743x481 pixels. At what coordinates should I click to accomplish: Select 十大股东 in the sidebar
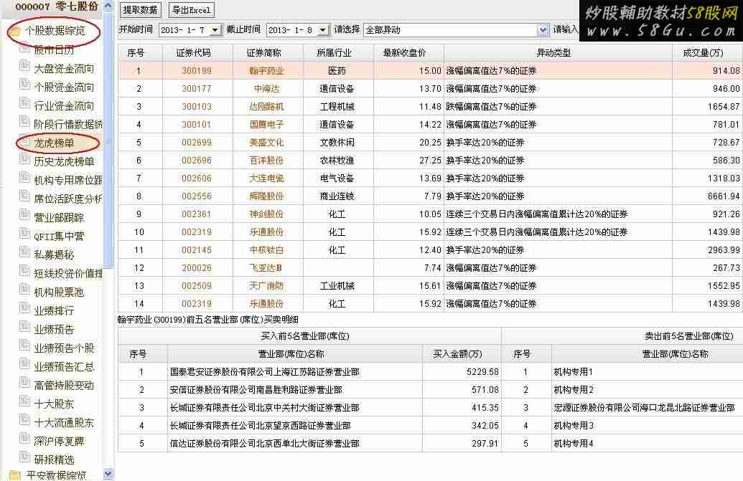click(54, 404)
